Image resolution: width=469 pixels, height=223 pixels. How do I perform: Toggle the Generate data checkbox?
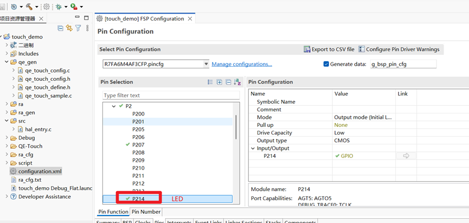pyautogui.click(x=326, y=64)
